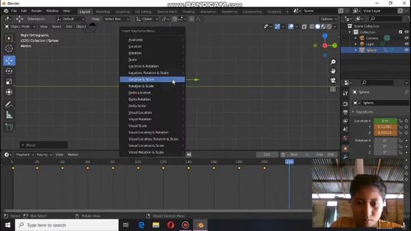Open File Explorer from taskbar
411x231 pixels.
(x=156, y=225)
